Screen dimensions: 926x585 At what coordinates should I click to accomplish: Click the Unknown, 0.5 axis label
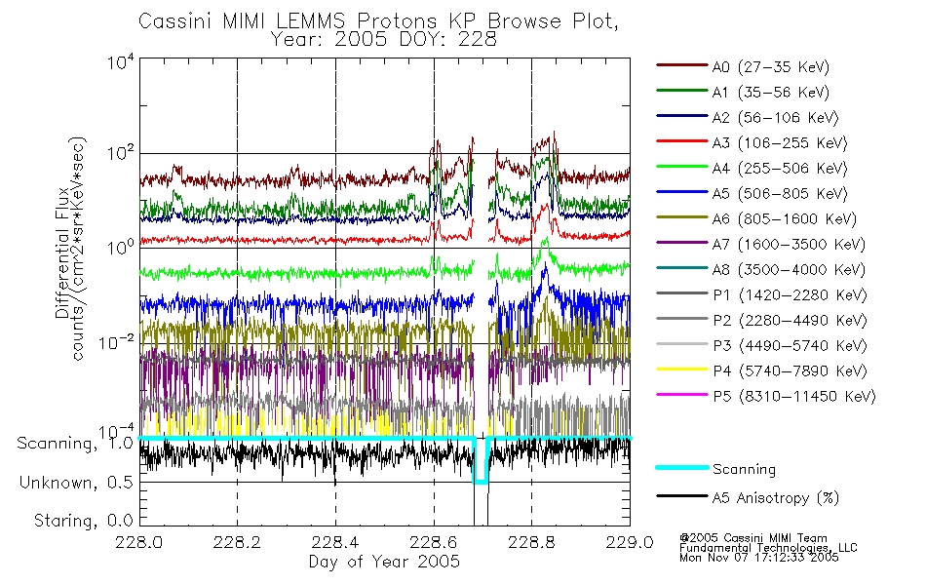[x=76, y=484]
